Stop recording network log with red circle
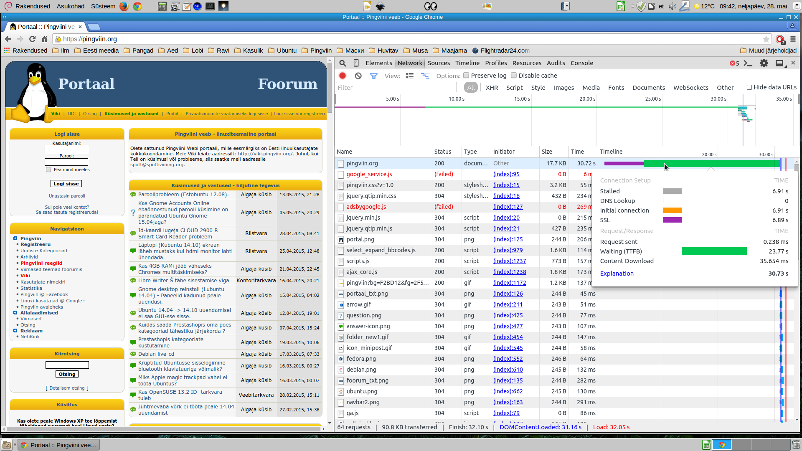This screenshot has height=451, width=802. point(343,76)
